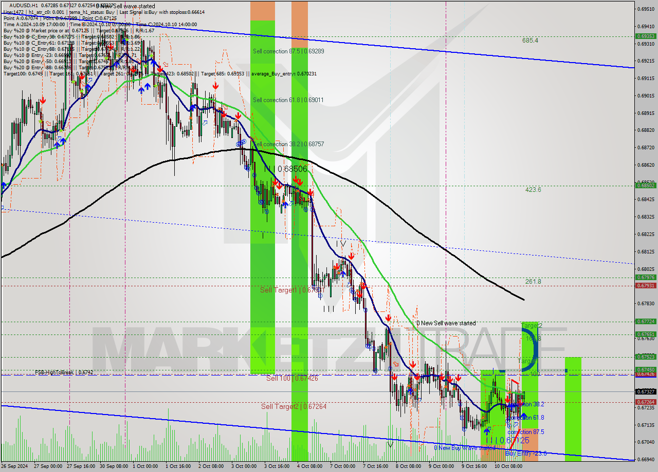
Task: Click the 685.4 Fibonacci level label
Action: tap(530, 40)
